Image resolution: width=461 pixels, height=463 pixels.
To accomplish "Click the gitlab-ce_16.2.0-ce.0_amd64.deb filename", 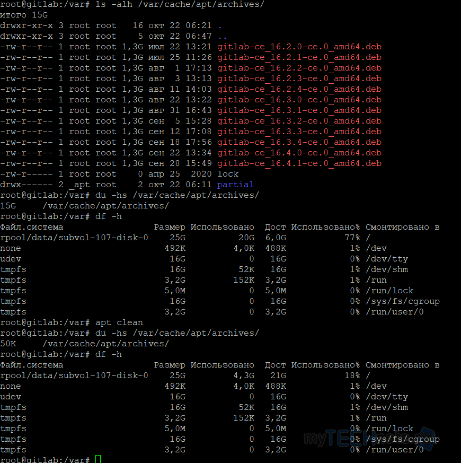I will pos(299,47).
